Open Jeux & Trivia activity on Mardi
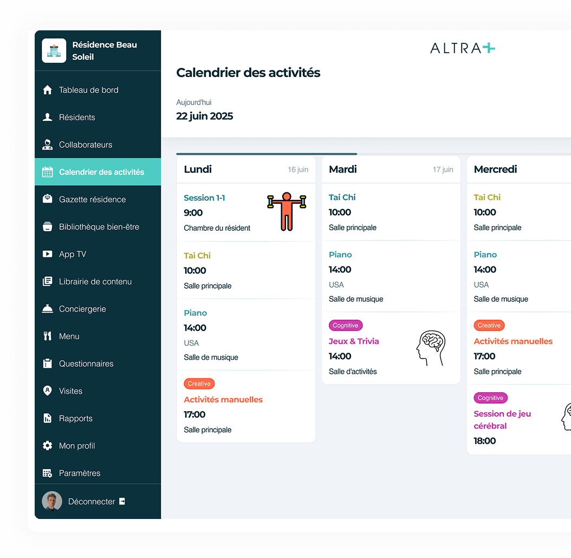 (353, 341)
